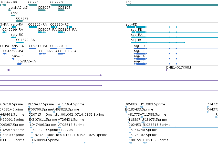Click the RH63829.3prime EST label
The width and height of the screenshot is (218, 144).
(x=66, y=109)
